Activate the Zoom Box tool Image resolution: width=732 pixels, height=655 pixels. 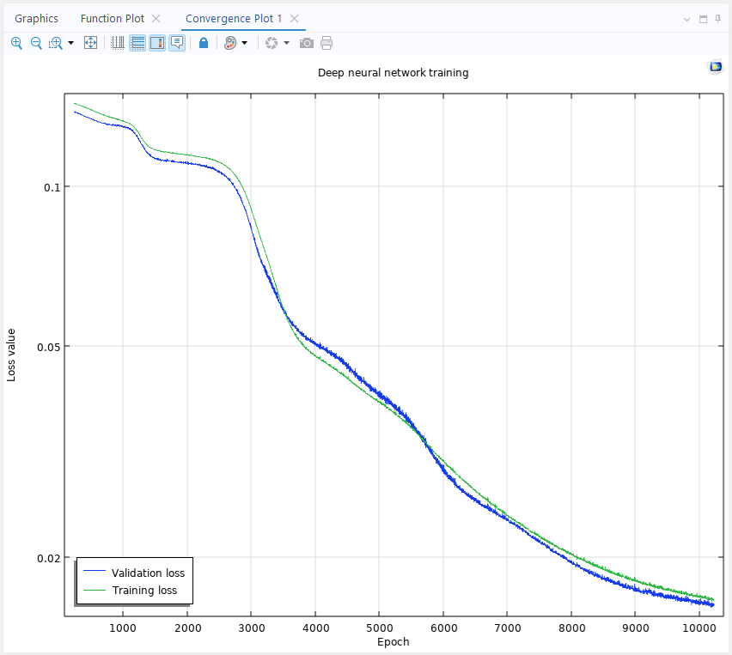tap(56, 43)
